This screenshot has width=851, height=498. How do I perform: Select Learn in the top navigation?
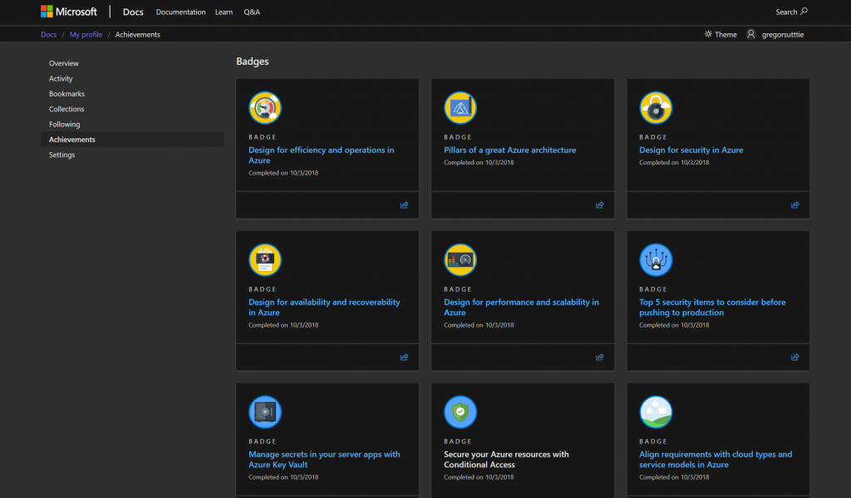(x=224, y=12)
